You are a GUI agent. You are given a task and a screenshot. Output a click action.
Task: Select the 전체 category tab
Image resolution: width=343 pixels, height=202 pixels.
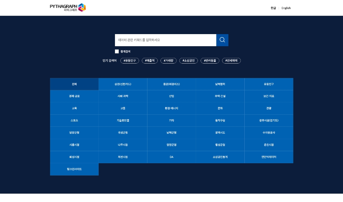74,84
